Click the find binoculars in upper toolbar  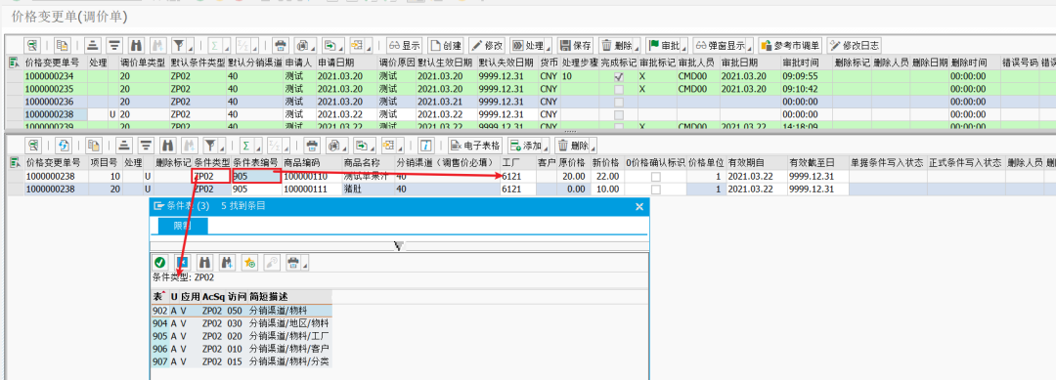click(x=136, y=46)
